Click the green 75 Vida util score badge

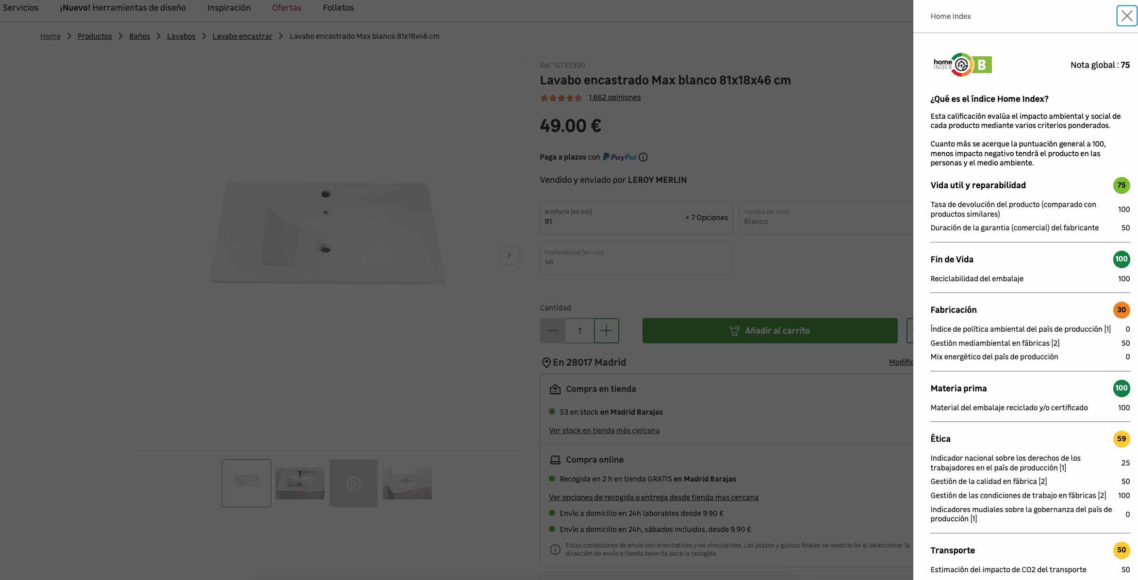click(x=1122, y=185)
